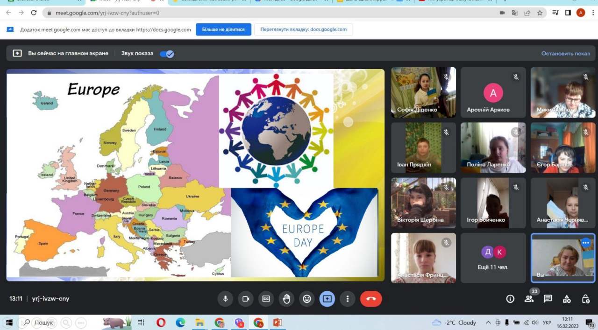Click Остановить показ link
598x330 pixels.
(565, 53)
